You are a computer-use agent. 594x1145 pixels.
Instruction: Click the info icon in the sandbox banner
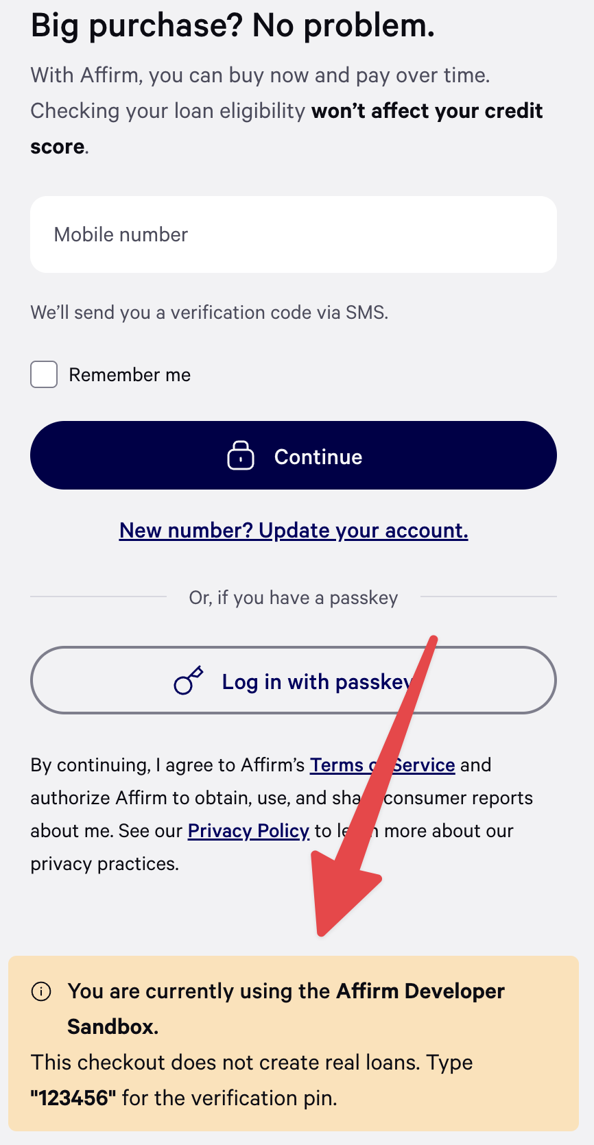(42, 991)
